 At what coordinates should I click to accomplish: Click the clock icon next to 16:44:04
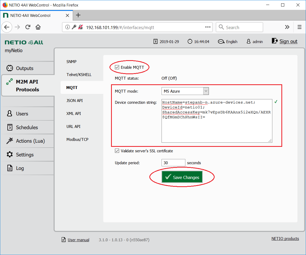[190, 42]
